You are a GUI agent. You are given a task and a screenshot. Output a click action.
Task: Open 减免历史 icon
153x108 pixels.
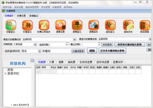point(128,25)
